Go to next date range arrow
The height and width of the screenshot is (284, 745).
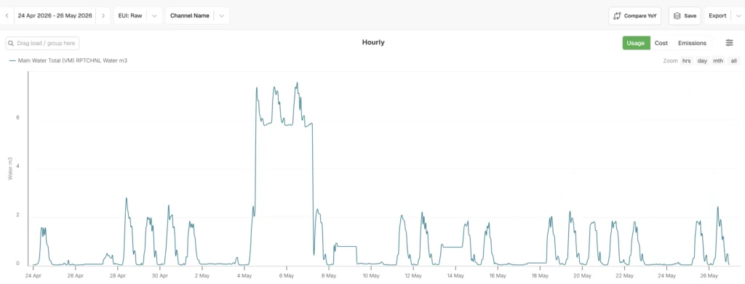[x=103, y=16]
